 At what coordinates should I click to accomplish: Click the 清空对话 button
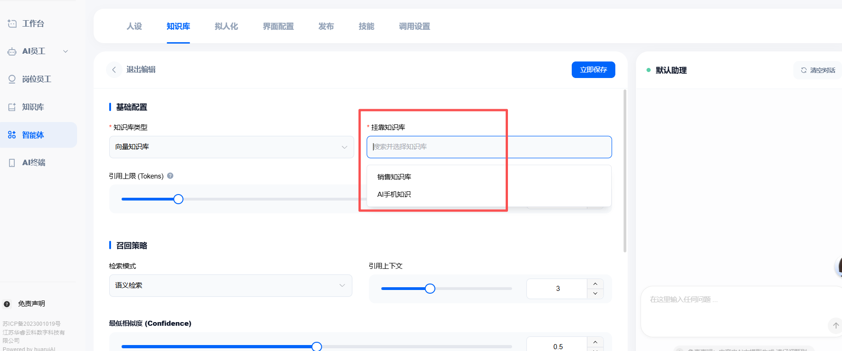(818, 70)
